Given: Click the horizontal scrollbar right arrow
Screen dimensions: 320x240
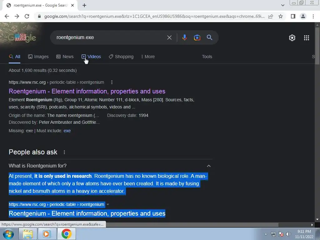Looking at the screenshot, I should point(312,225).
